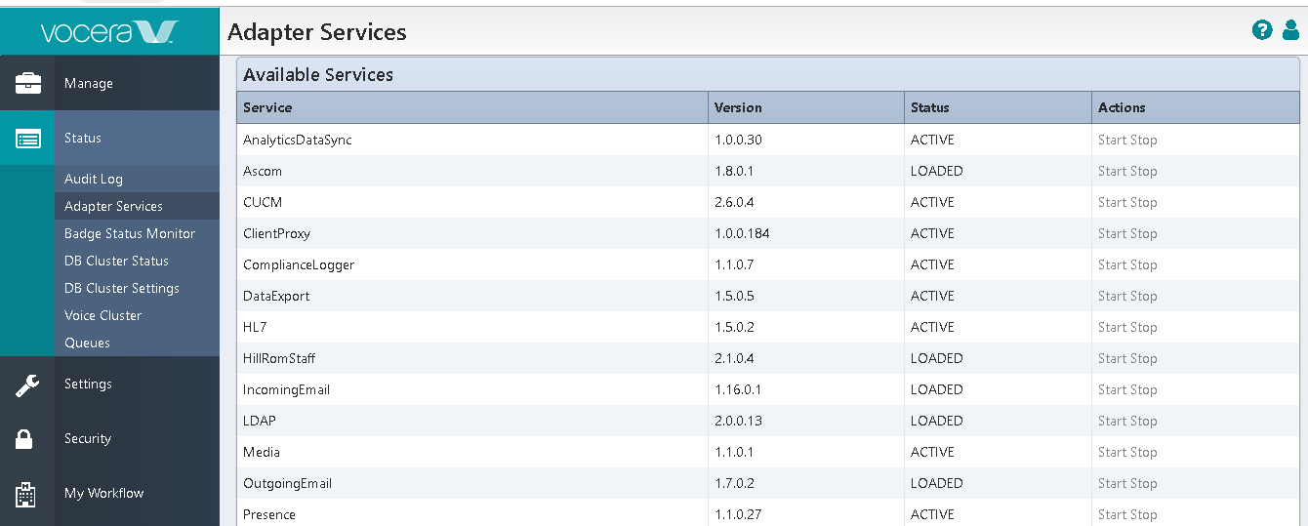This screenshot has width=1308, height=526.
Task: Click the Settings wrench icon
Action: [27, 384]
